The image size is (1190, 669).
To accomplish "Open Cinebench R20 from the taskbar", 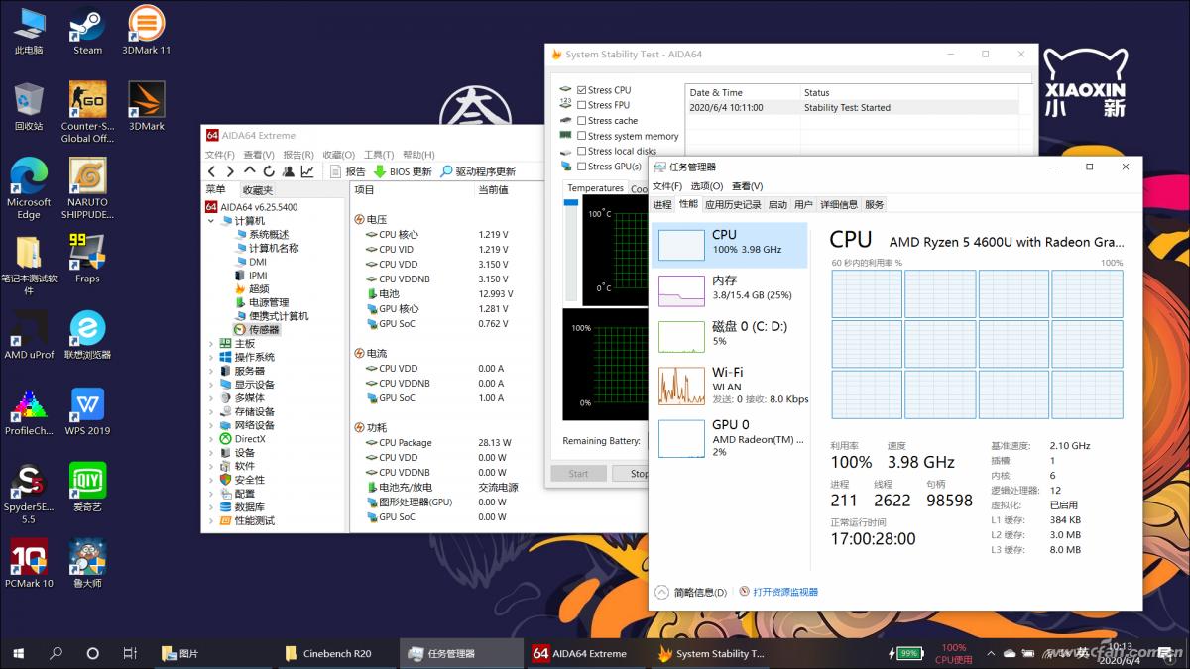I will 329,653.
